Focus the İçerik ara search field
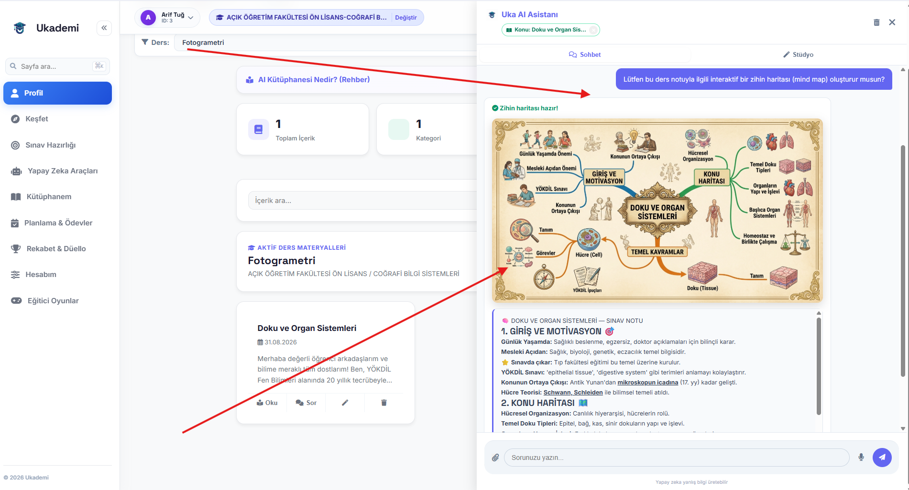Screen dimensions: 909x490 tap(362, 201)
